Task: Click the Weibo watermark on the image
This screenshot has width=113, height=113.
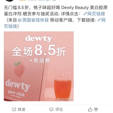Action: coord(65,99)
